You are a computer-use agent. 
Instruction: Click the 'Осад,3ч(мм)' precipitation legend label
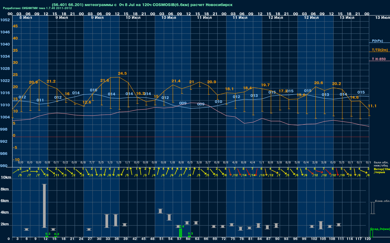point(380,229)
